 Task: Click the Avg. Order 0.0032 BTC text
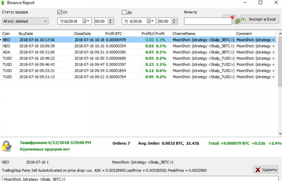coord(168,143)
